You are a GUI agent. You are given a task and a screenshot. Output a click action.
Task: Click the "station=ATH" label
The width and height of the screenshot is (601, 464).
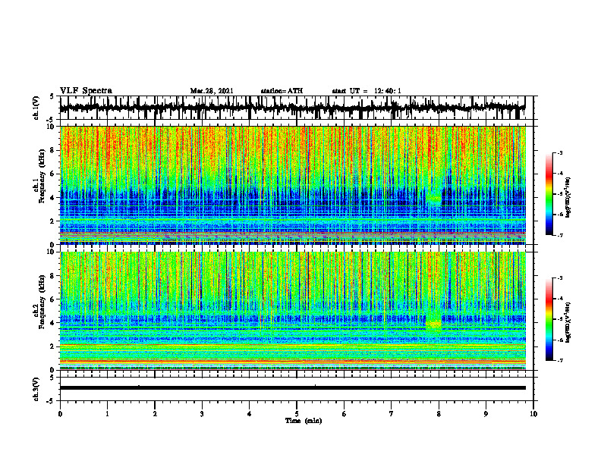click(282, 91)
